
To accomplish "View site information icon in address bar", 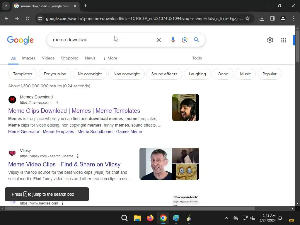I will click(40, 18).
